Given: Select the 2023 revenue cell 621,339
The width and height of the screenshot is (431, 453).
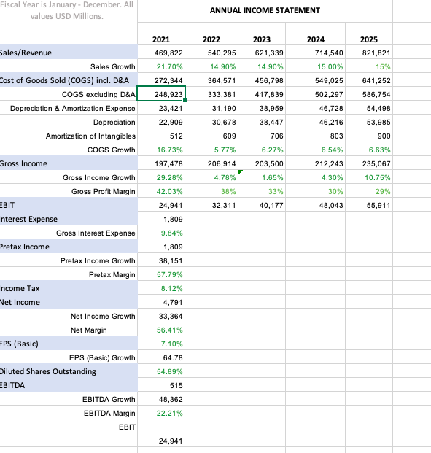Looking at the screenshot, I should pyautogui.click(x=262, y=53).
